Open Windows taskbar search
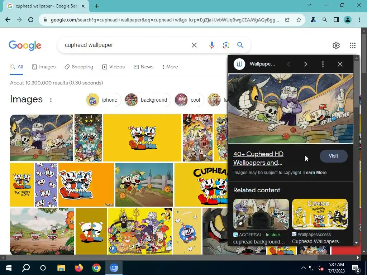The image size is (367, 275). 26,268
